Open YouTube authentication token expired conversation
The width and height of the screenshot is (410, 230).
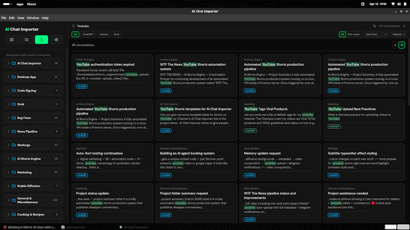pos(112,75)
